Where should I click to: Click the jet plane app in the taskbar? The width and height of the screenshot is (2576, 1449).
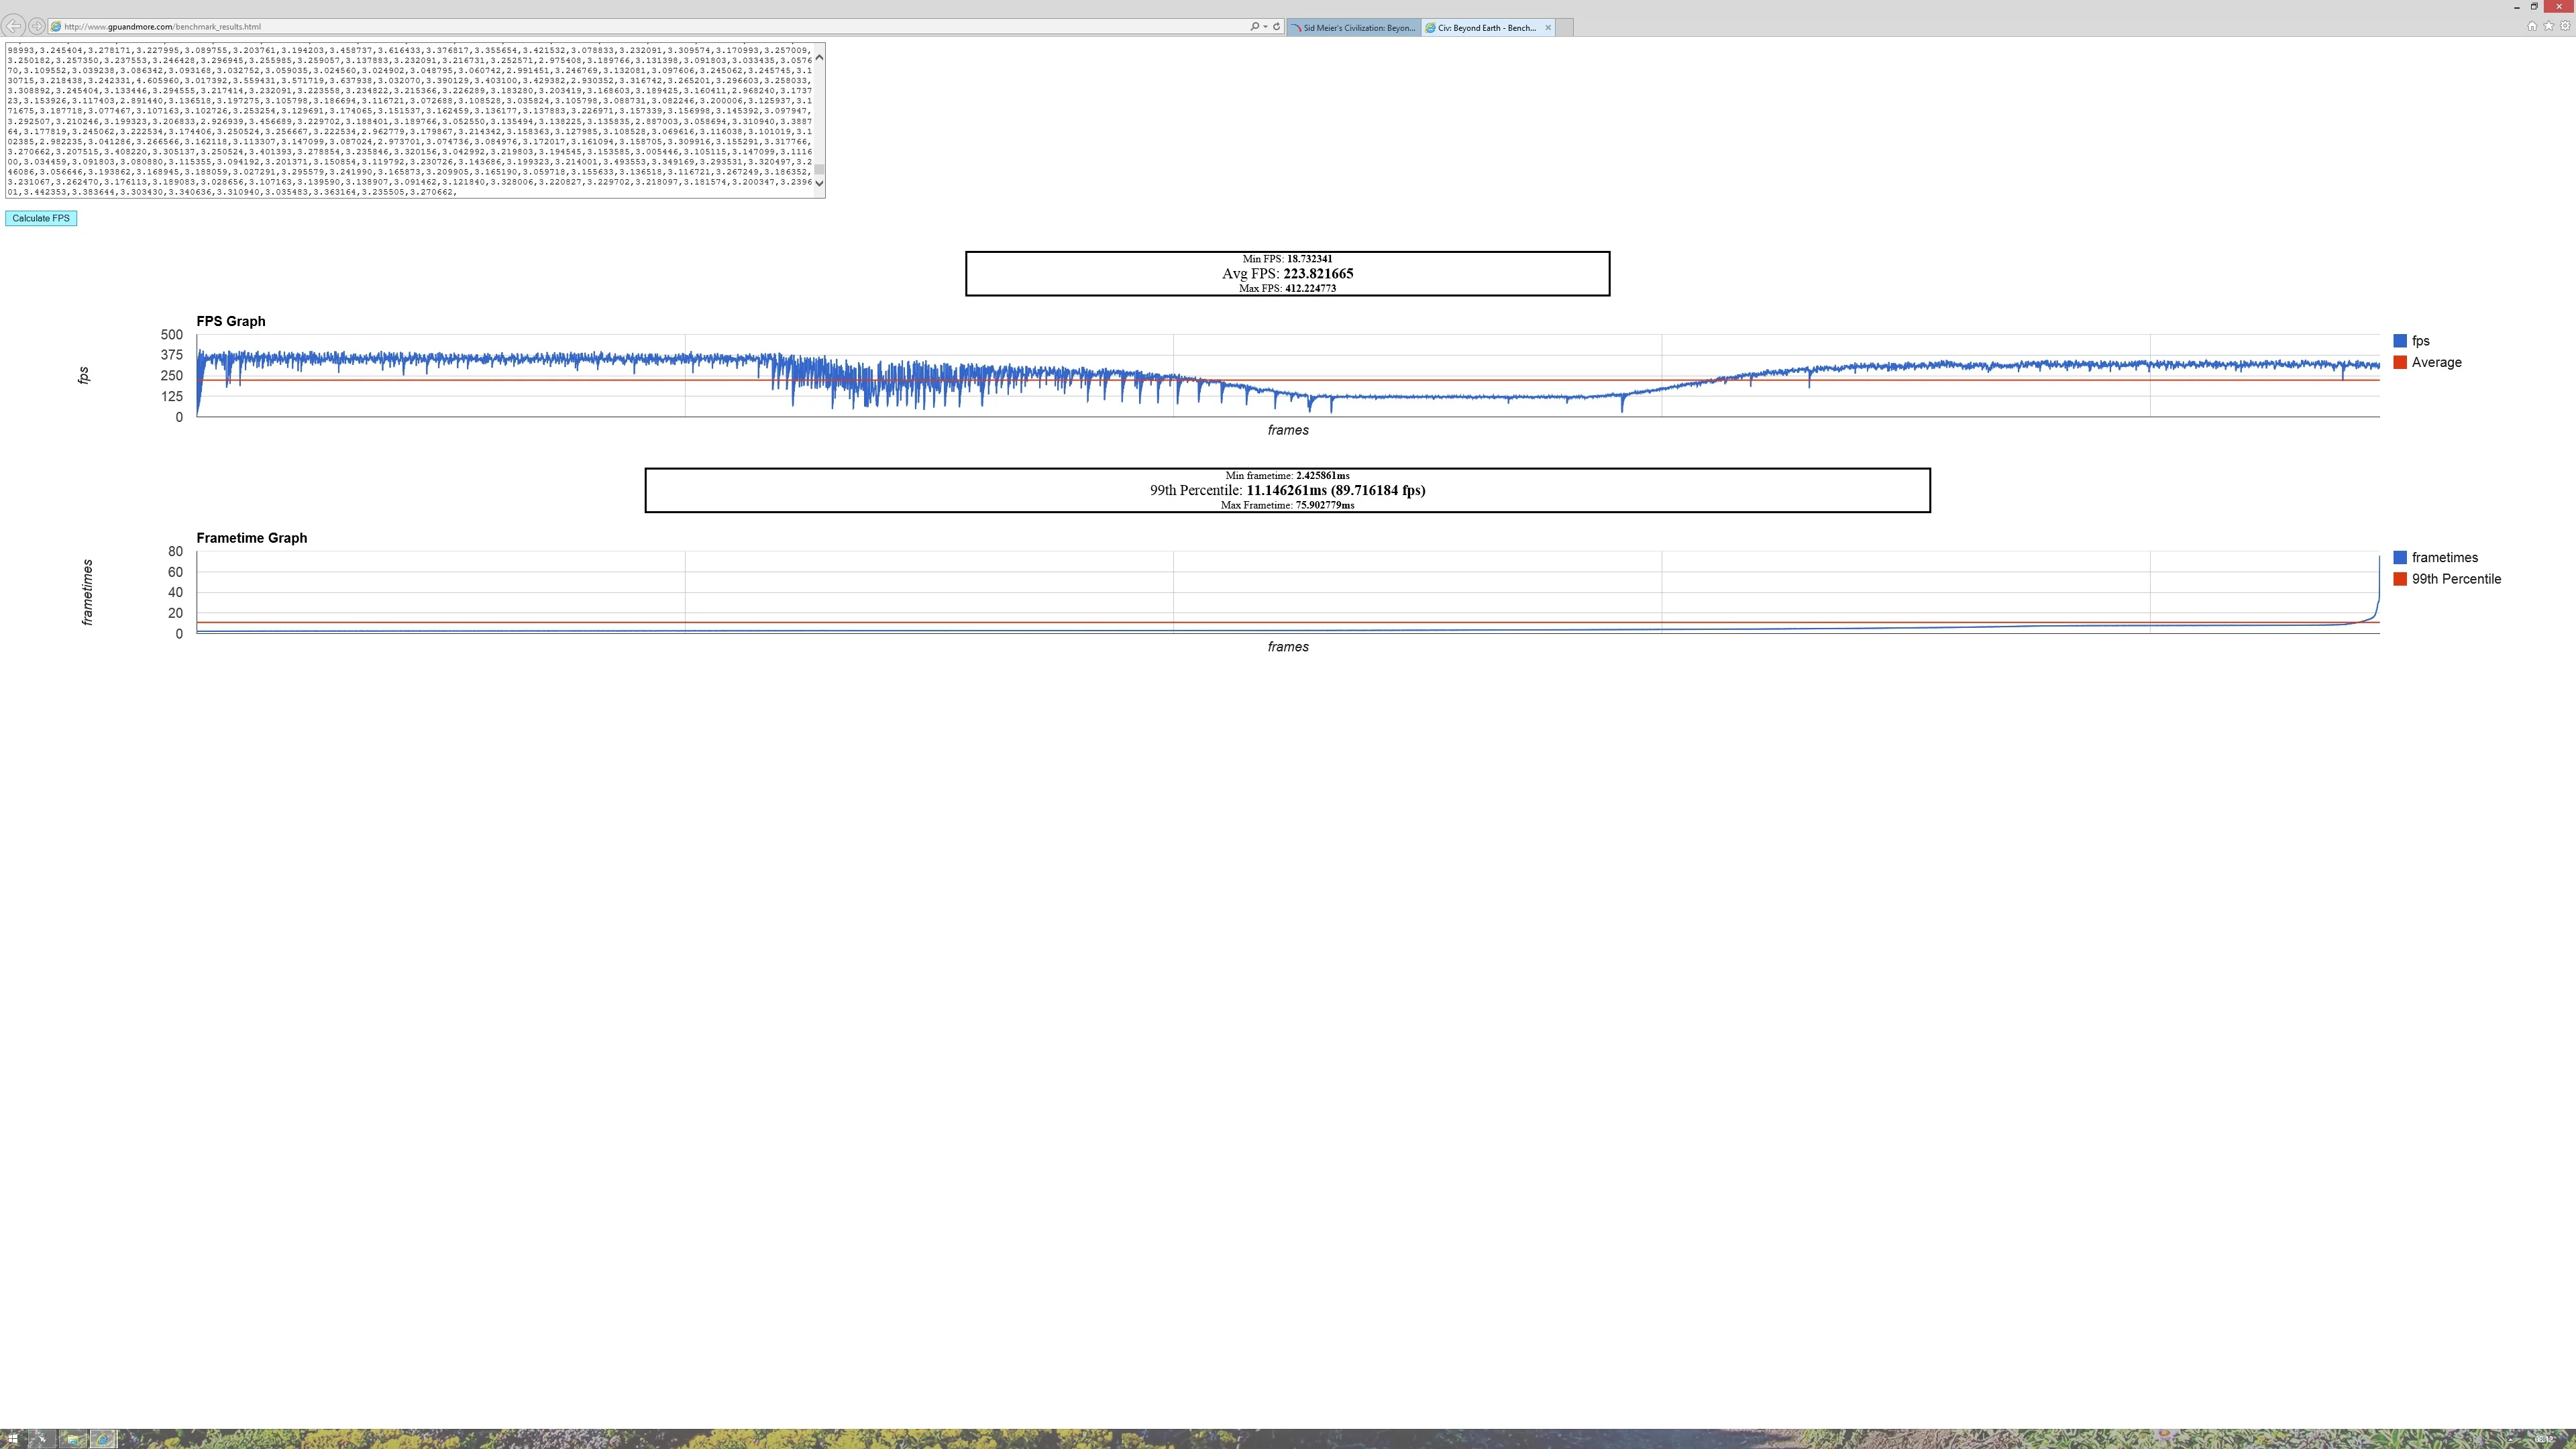[41, 1439]
